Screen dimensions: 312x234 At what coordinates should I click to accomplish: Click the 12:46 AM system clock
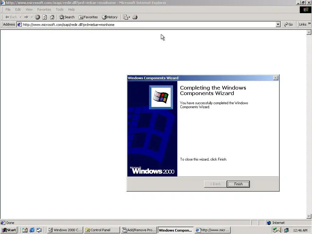click(x=300, y=230)
